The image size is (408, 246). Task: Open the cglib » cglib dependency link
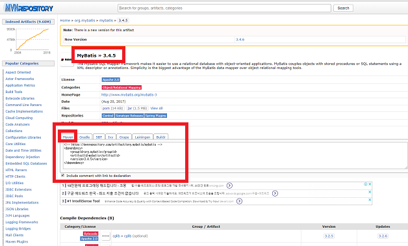point(122,236)
